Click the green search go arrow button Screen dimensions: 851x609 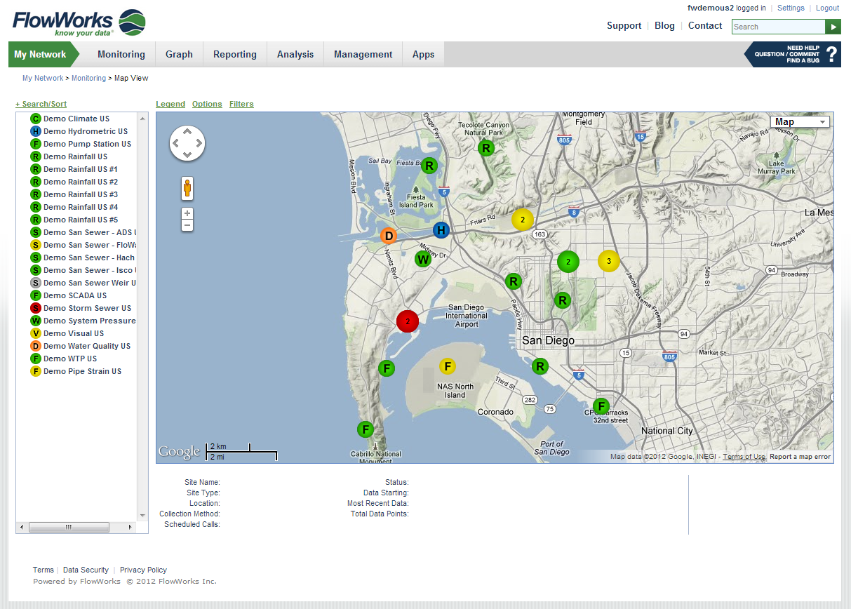[833, 27]
